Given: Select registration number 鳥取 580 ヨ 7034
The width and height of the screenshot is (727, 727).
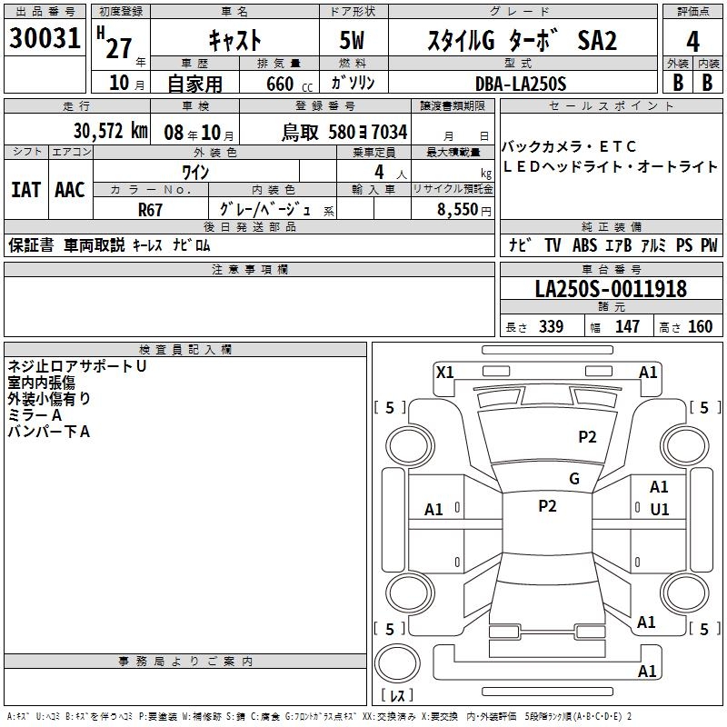Looking at the screenshot, I should tap(344, 132).
